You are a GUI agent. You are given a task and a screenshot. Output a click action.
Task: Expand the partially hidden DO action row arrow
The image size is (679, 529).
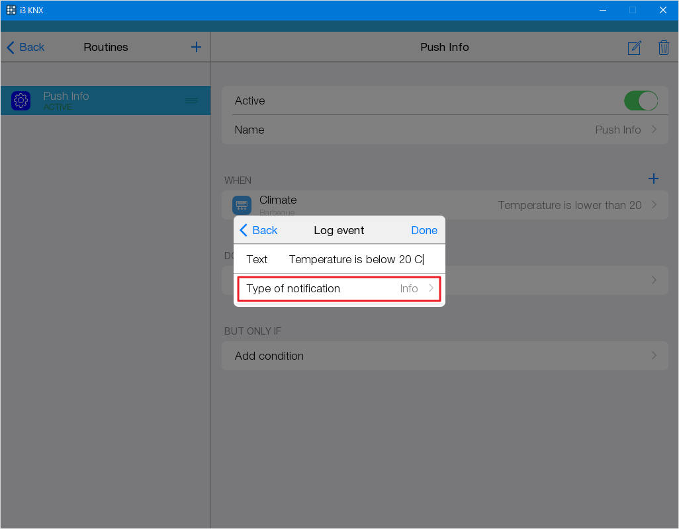pyautogui.click(x=654, y=280)
